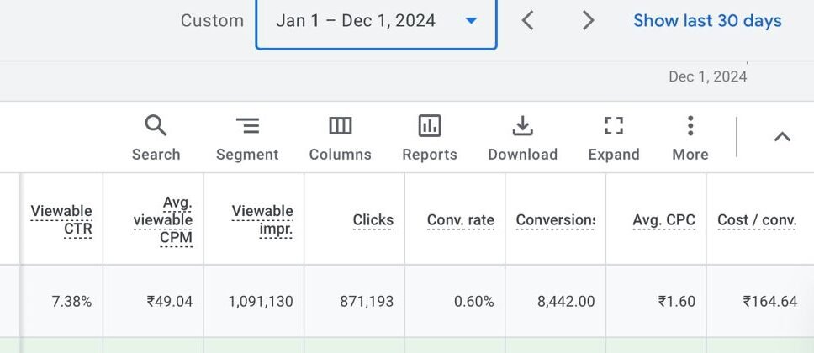Open the Segment options icon
Image resolution: width=814 pixels, height=353 pixels.
click(247, 126)
